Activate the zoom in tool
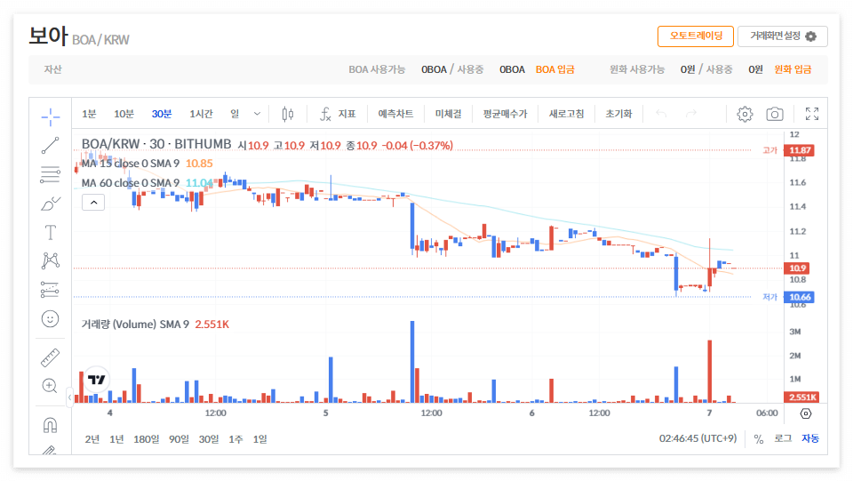 [x=50, y=386]
